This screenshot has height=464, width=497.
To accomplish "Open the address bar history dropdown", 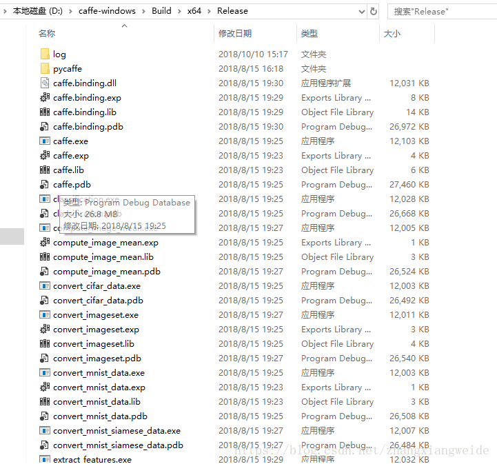I will click(x=361, y=12).
